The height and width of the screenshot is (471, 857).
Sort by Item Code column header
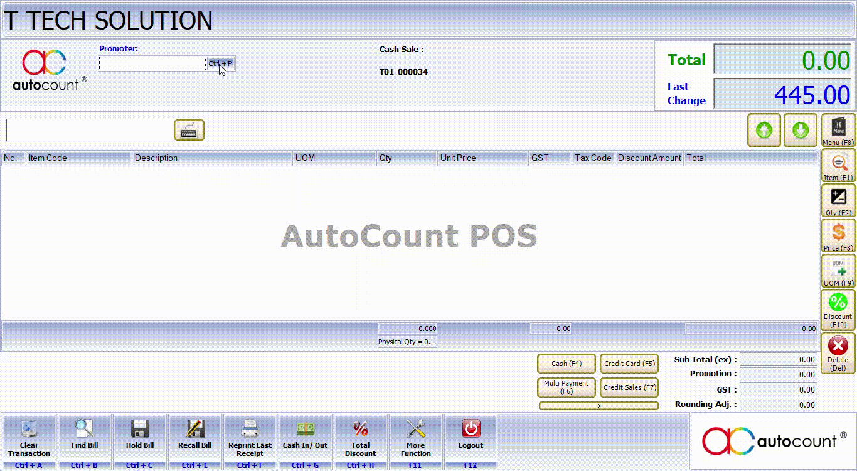tap(78, 158)
